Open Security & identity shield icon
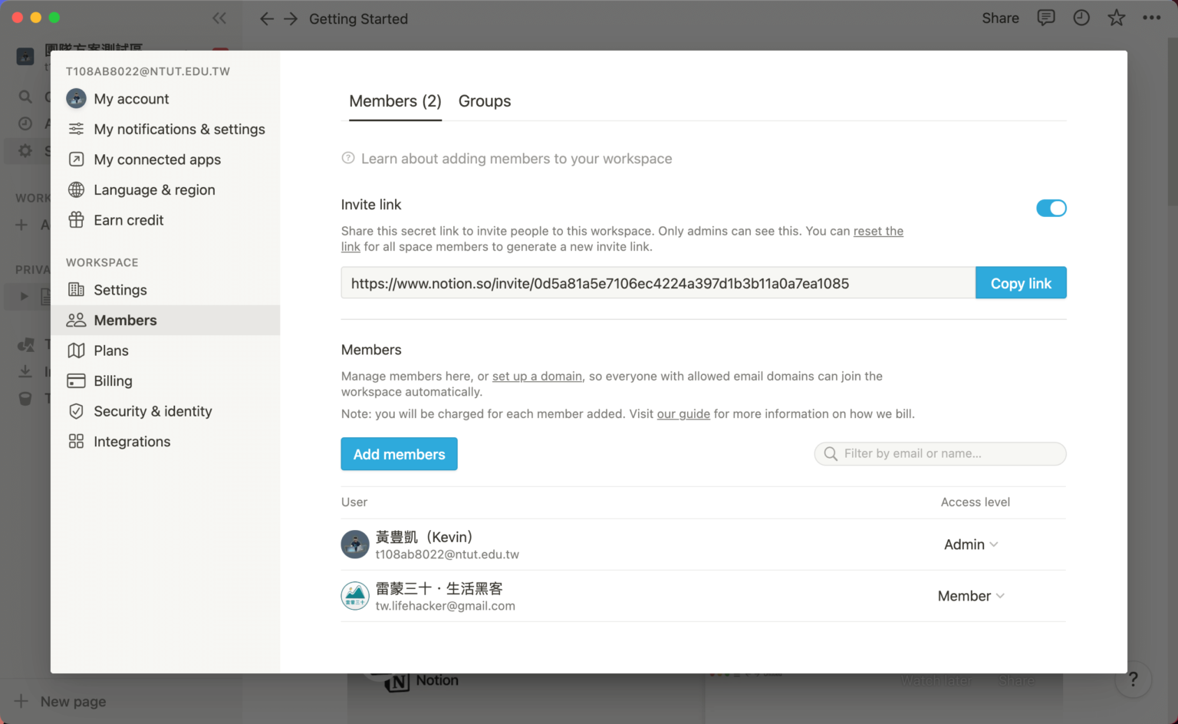Screen dimensions: 1178x724 (x=76, y=411)
